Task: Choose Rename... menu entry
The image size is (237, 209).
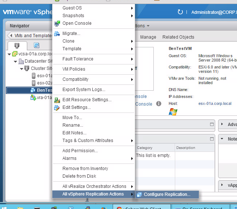Action: (x=93, y=125)
